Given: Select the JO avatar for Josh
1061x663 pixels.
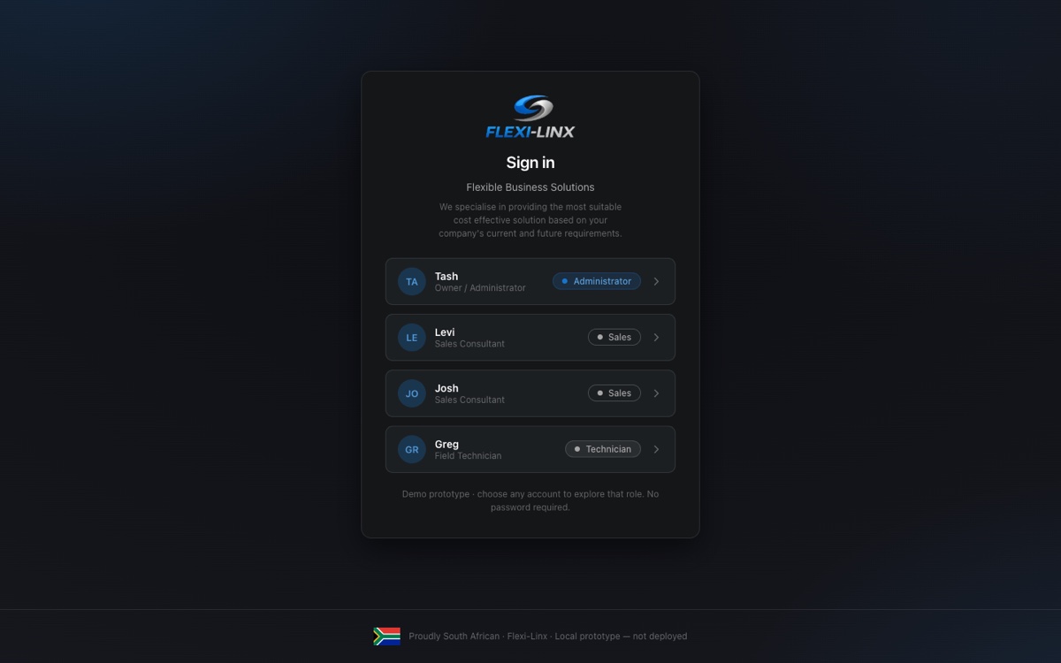Looking at the screenshot, I should [412, 393].
